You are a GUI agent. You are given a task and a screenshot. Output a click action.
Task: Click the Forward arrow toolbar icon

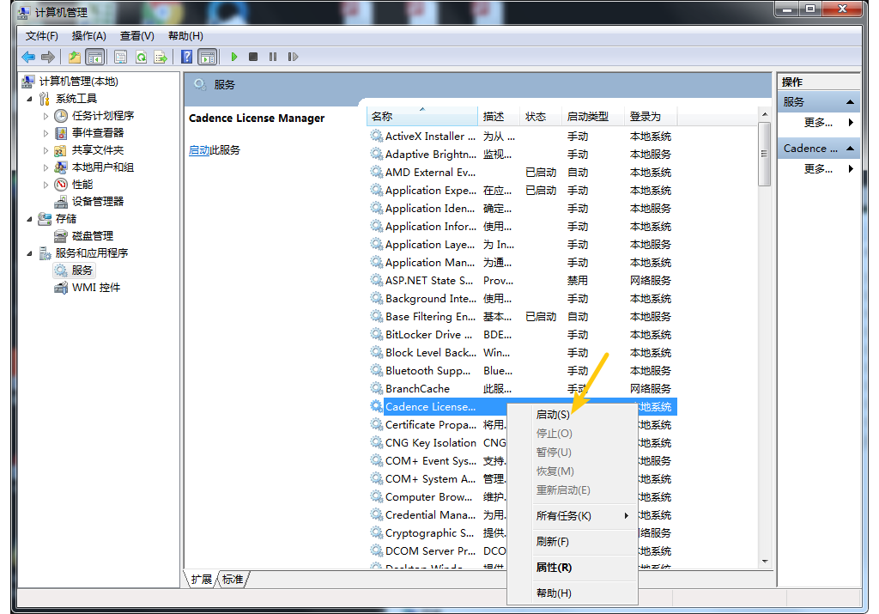point(48,57)
